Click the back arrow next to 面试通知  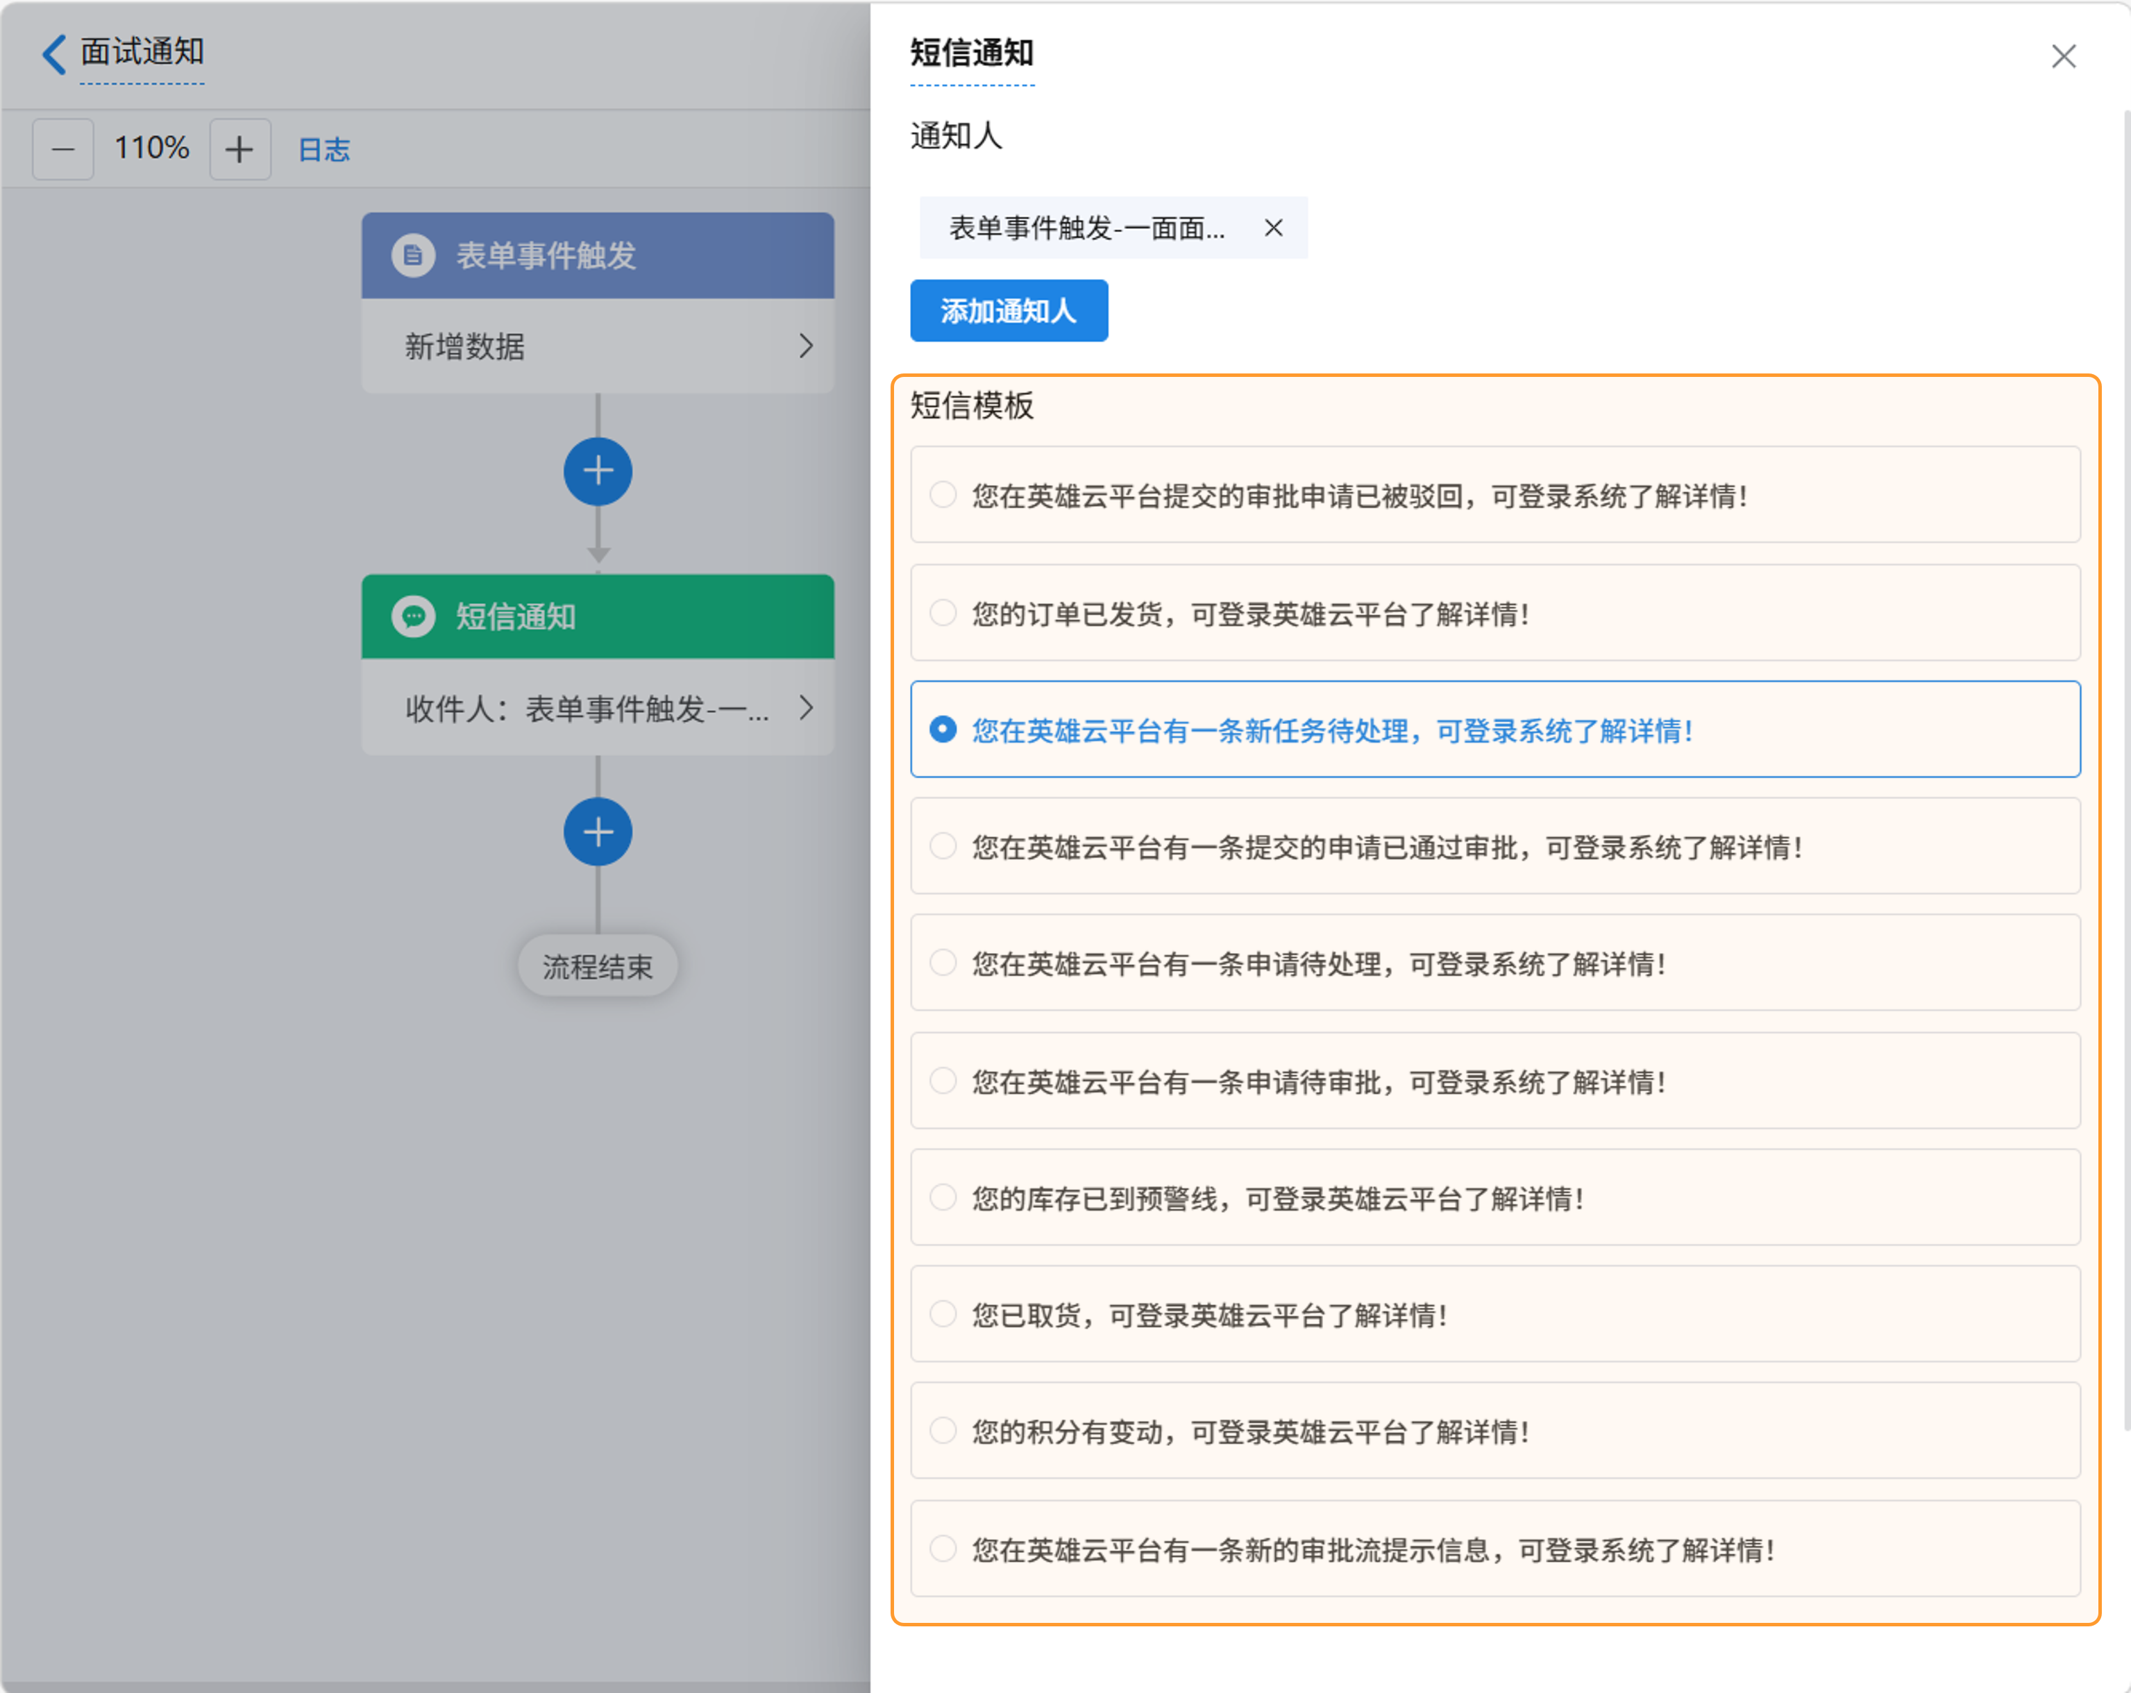point(54,53)
